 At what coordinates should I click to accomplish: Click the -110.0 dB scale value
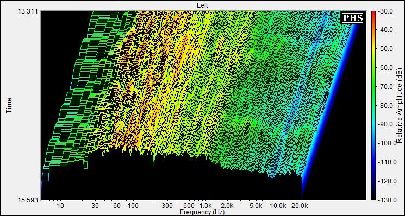387,162
